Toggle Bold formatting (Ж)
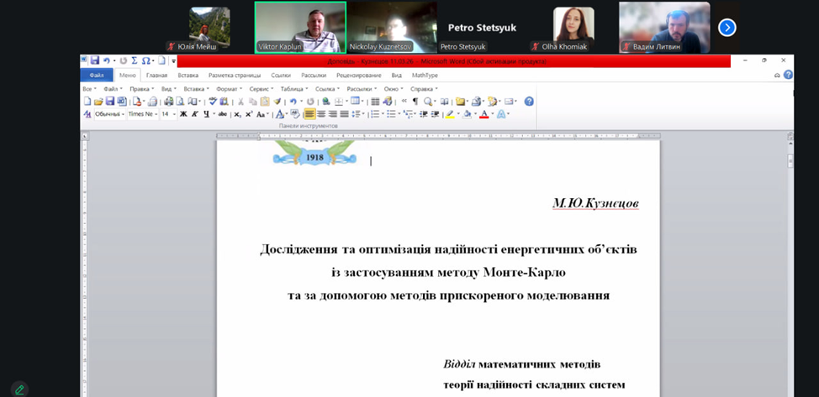Viewport: 819px width, 397px height. [183, 114]
